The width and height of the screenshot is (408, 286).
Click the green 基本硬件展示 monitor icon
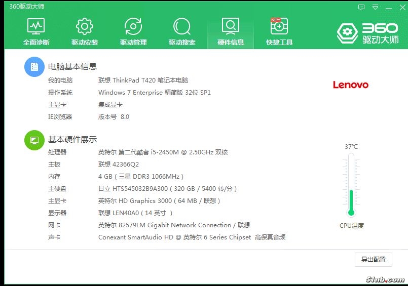[34, 140]
